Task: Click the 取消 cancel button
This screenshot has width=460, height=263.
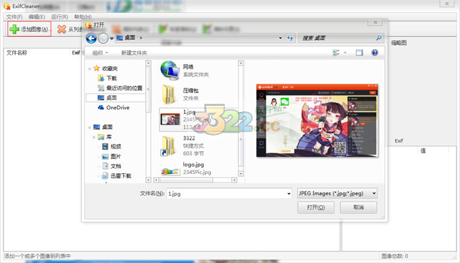Action: point(359,208)
